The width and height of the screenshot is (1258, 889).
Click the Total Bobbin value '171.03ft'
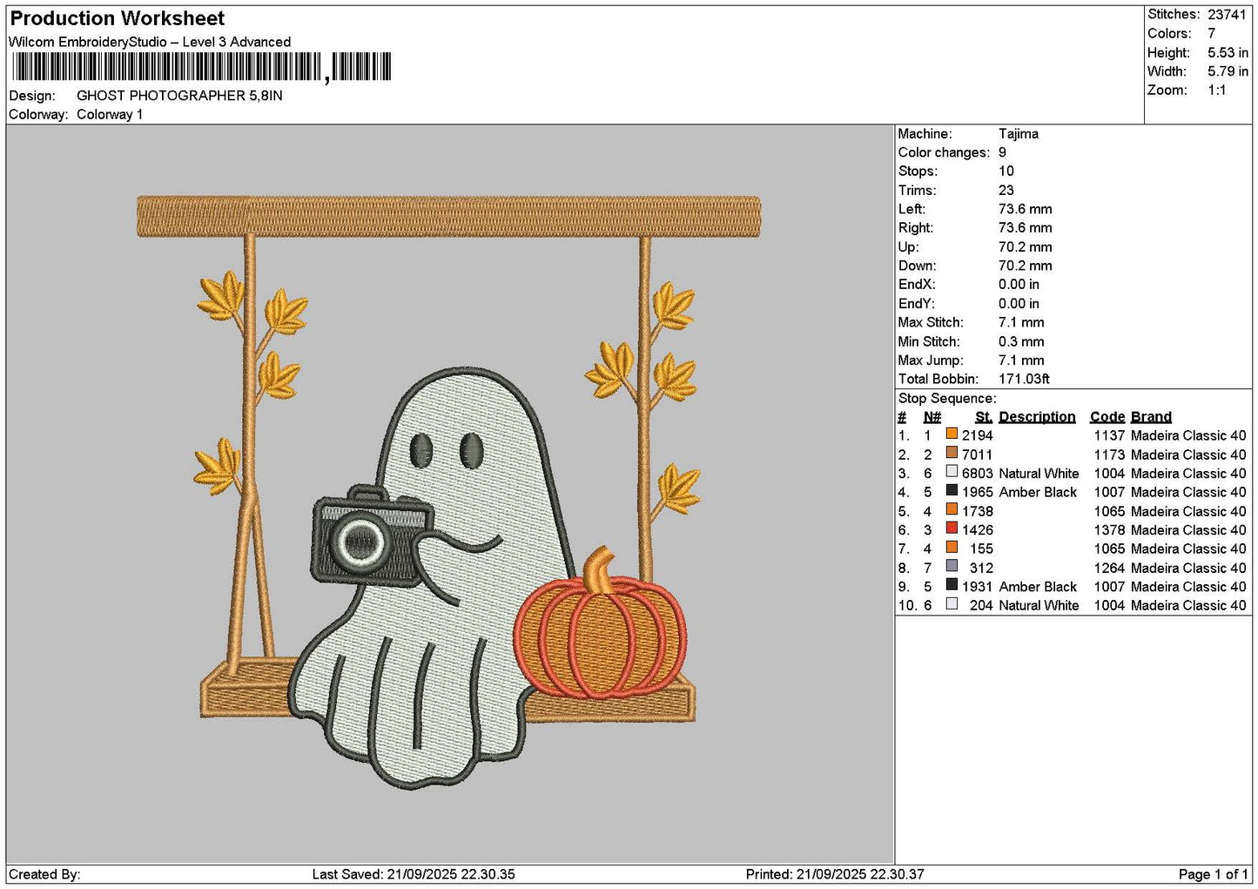point(1024,379)
